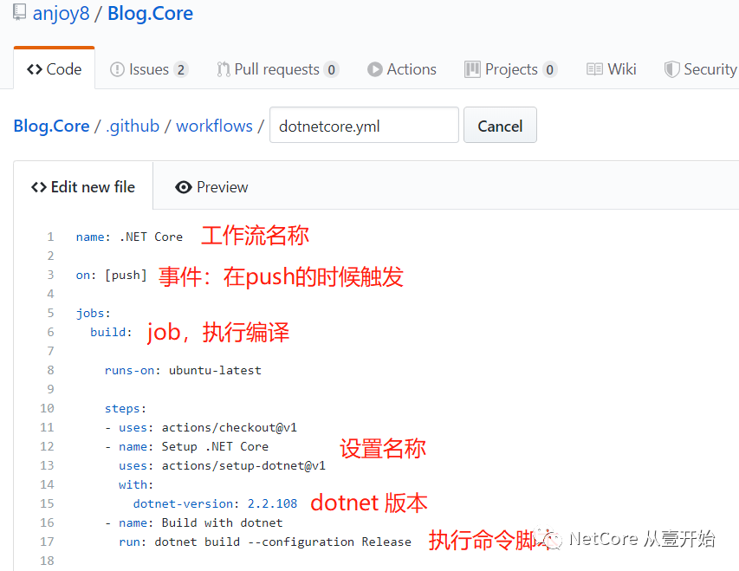Click 'dotnet-version: 2.2.108' line
Viewport: 739px width, 571px height.
[x=215, y=503]
